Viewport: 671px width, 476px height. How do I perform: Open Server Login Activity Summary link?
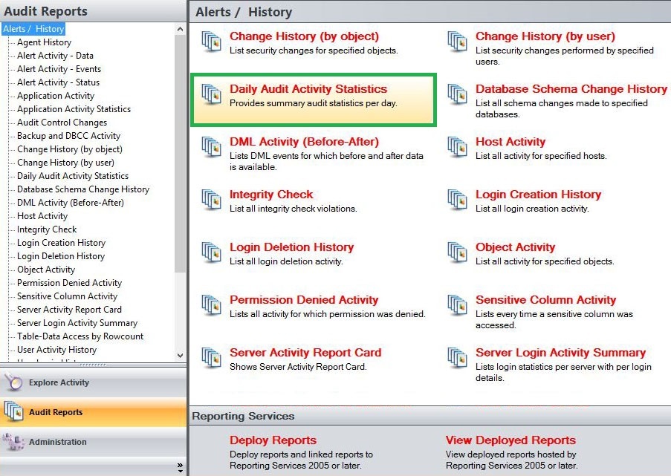click(560, 353)
